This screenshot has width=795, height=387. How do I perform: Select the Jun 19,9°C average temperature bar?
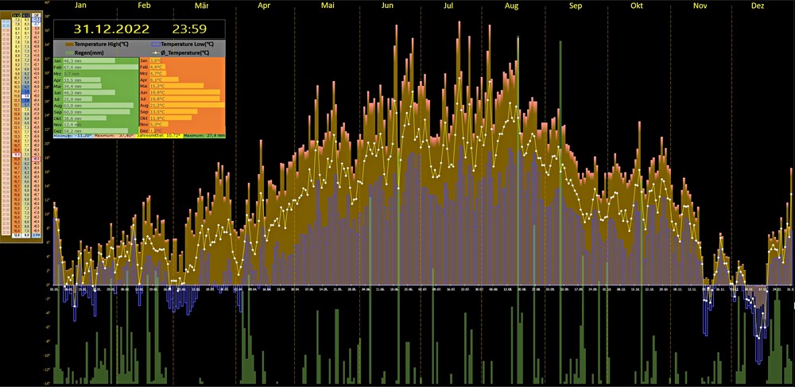[183, 92]
